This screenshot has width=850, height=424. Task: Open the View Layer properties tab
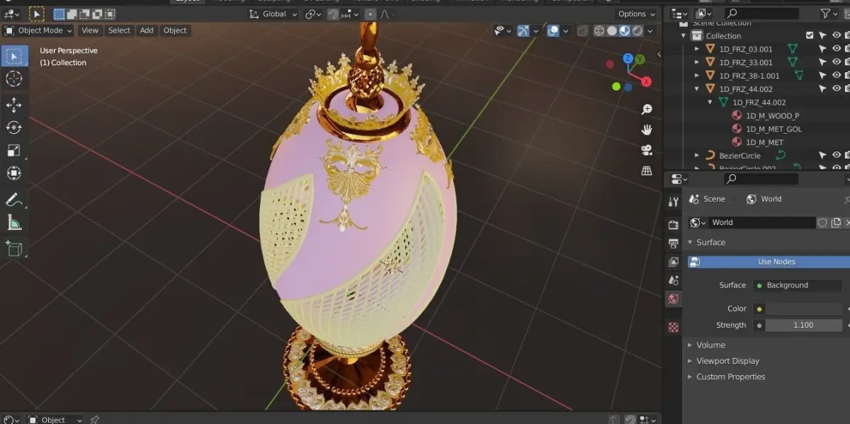674,262
